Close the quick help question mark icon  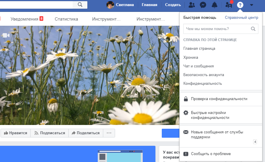tap(240, 5)
